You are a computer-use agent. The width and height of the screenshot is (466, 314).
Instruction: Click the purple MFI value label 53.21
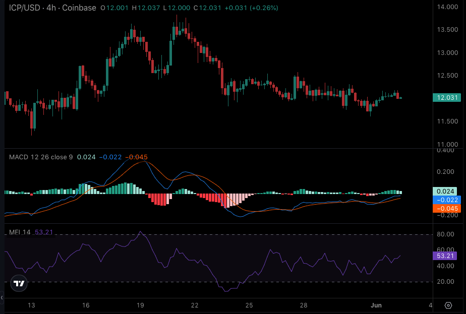[446, 256]
